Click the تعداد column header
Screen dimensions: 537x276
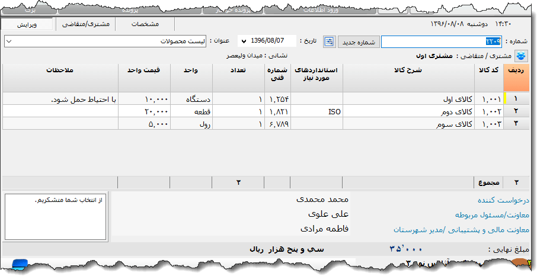pyautogui.click(x=238, y=78)
